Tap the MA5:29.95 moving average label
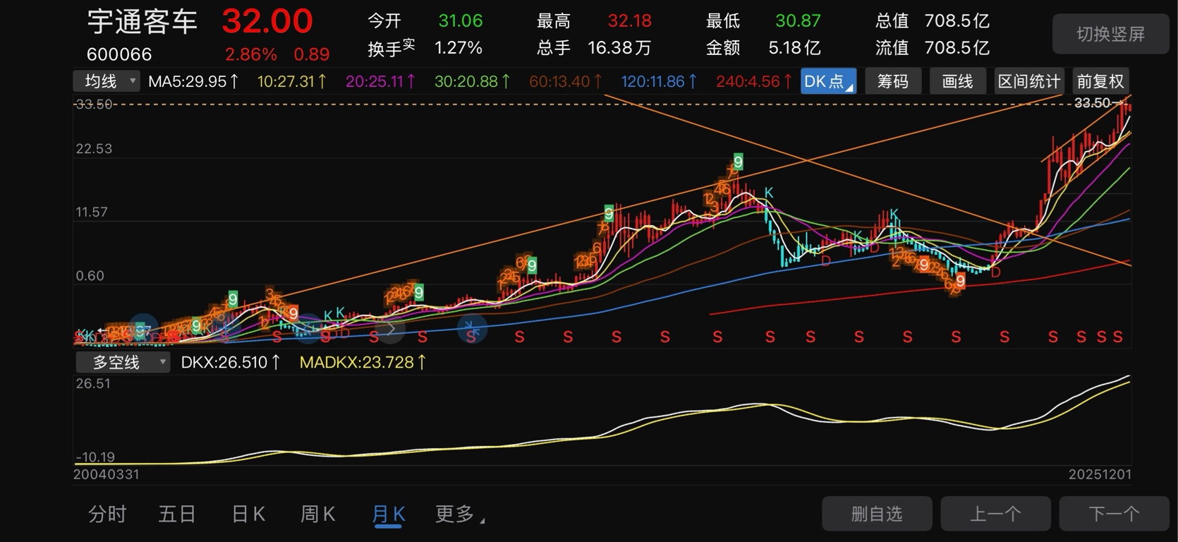This screenshot has width=1178, height=542. pos(193,81)
